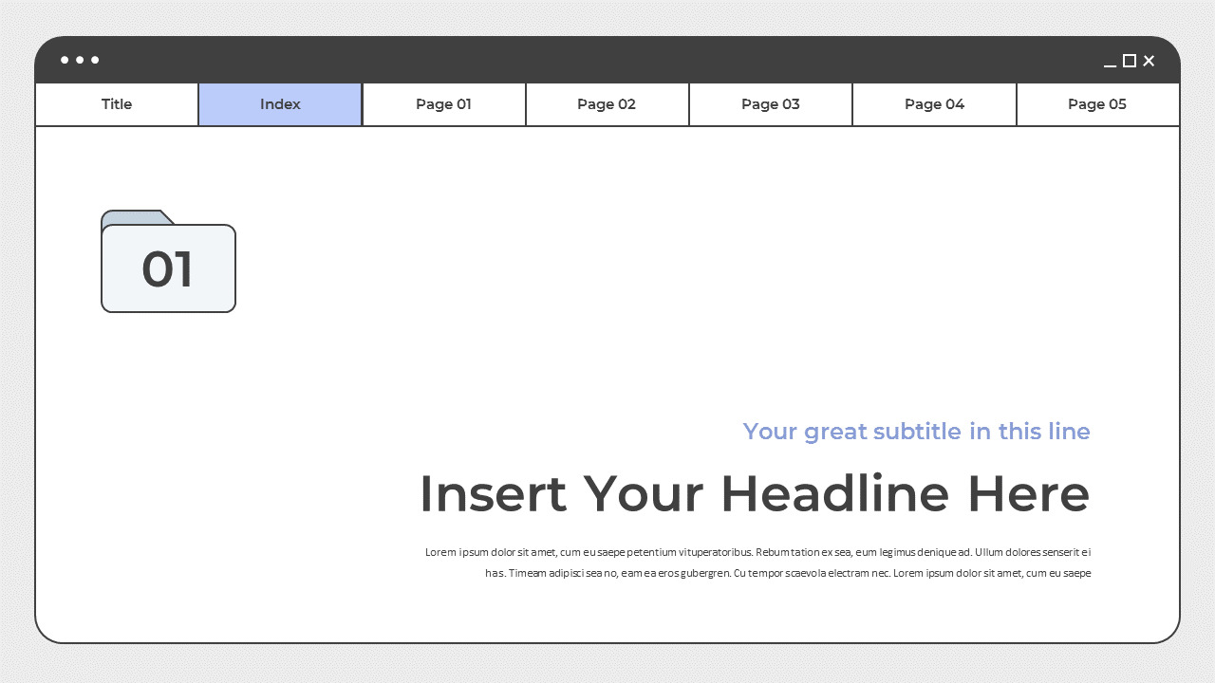Click the maximize square icon

1129,61
